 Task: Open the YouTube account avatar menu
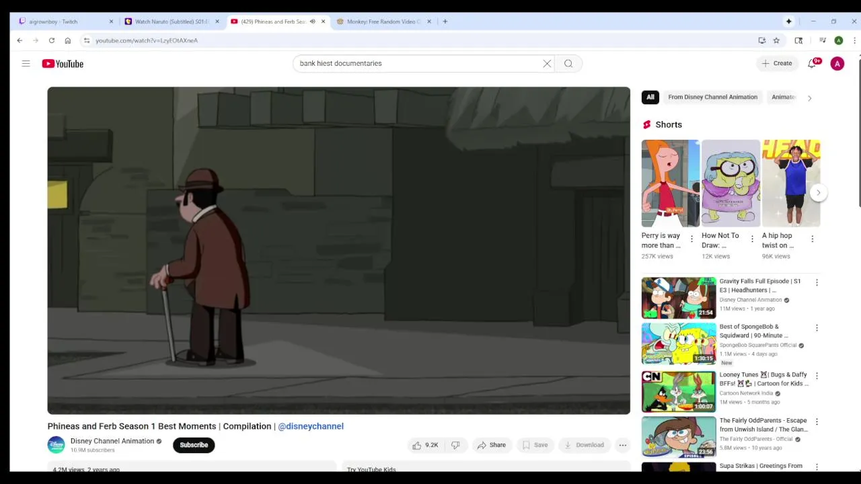(837, 64)
